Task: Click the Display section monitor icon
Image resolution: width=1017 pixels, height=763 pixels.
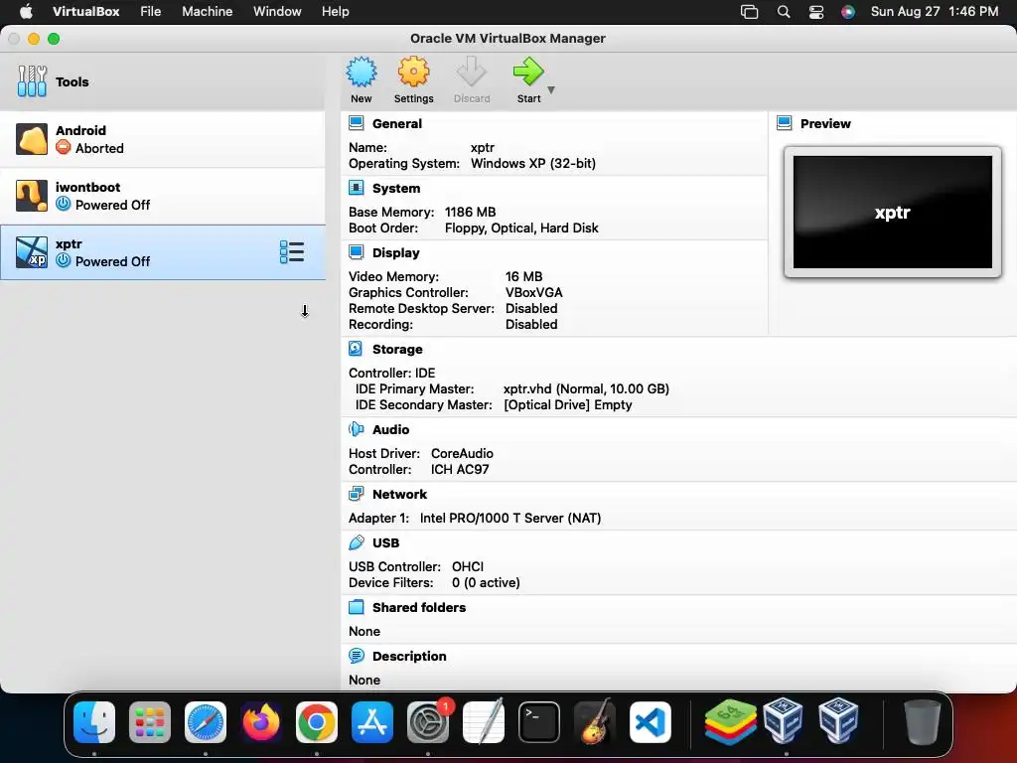Action: coord(357,252)
